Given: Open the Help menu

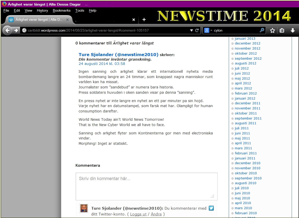Looking at the screenshot, I should pos(93,11).
